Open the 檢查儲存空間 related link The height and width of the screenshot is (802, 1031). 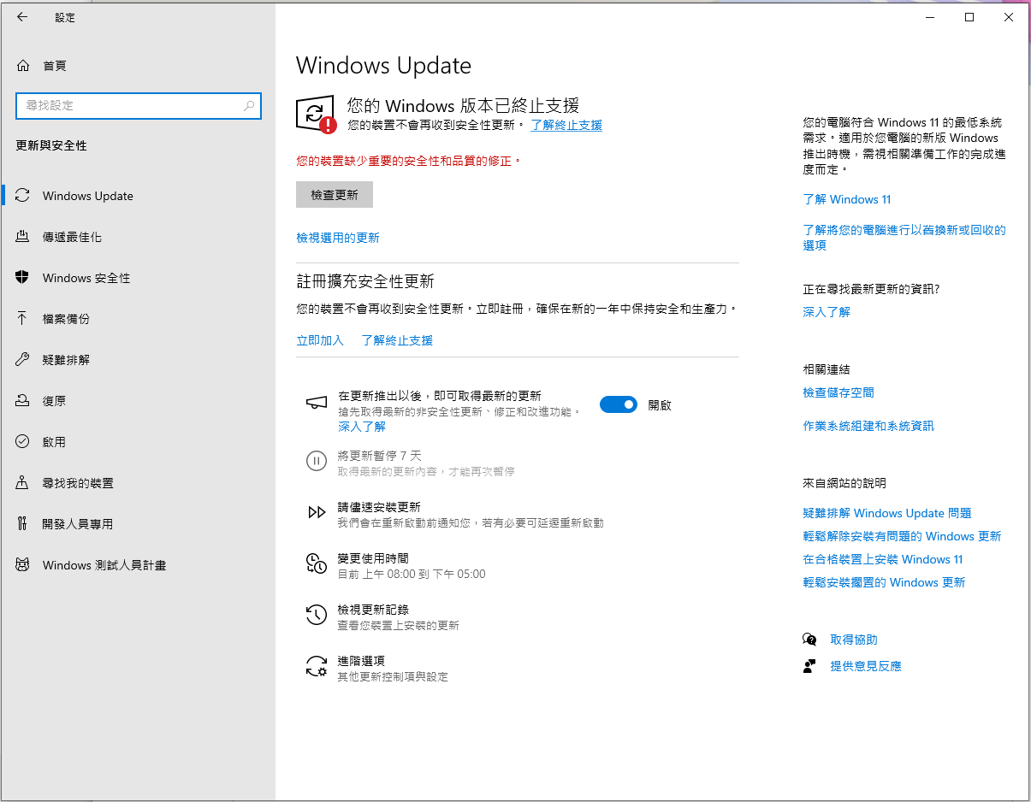click(838, 392)
